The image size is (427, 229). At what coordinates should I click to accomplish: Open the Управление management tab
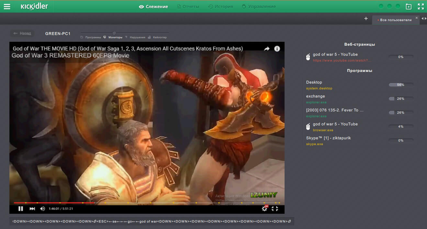pyautogui.click(x=259, y=6)
